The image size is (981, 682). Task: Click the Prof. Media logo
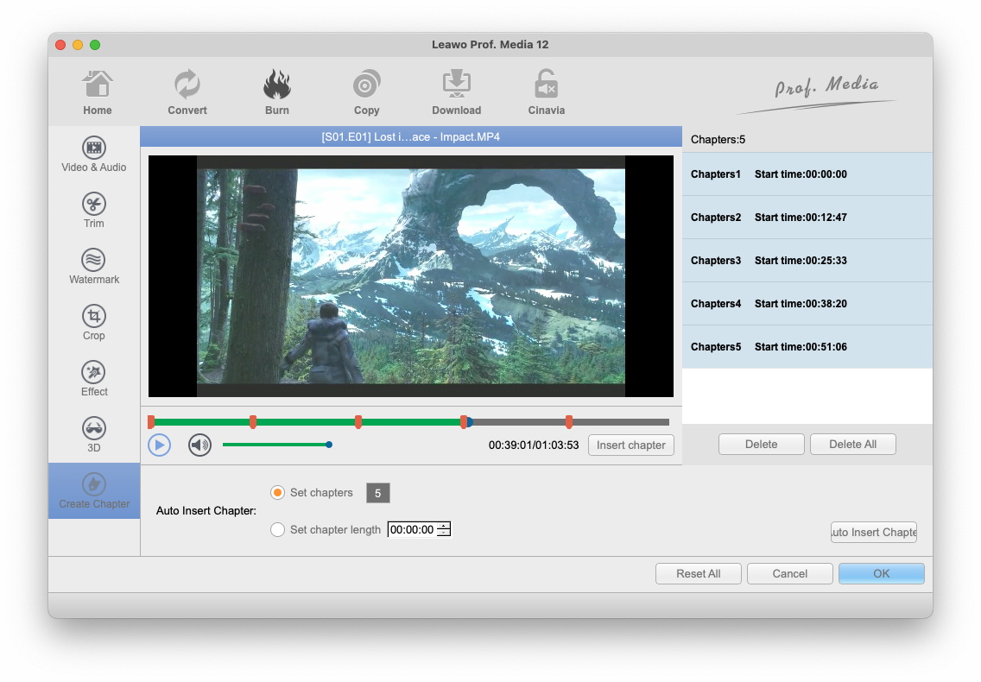819,94
